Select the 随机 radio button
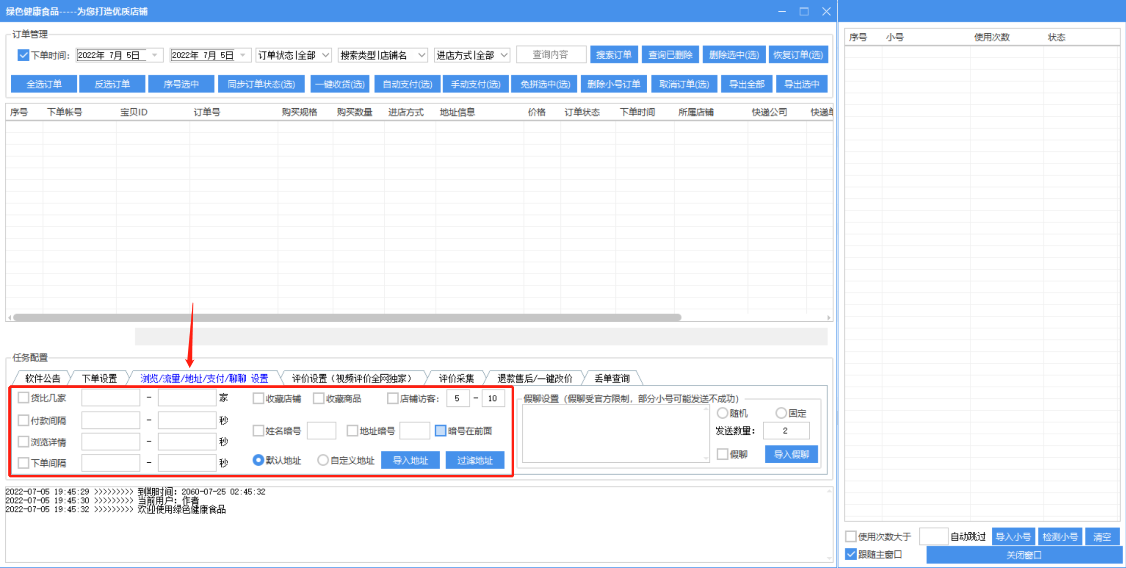This screenshot has height=568, width=1126. tap(722, 413)
